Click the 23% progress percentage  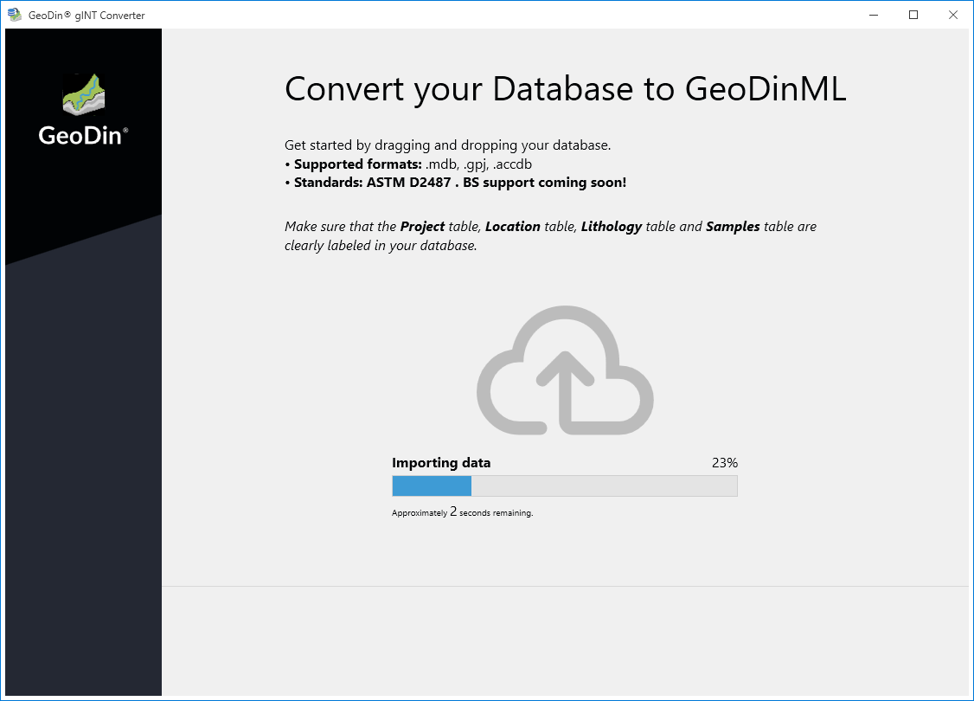click(724, 463)
